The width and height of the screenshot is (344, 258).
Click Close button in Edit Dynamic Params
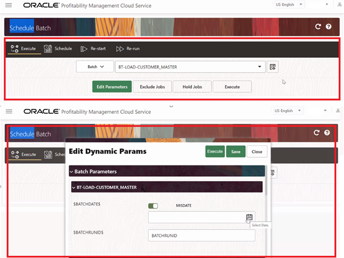(257, 151)
